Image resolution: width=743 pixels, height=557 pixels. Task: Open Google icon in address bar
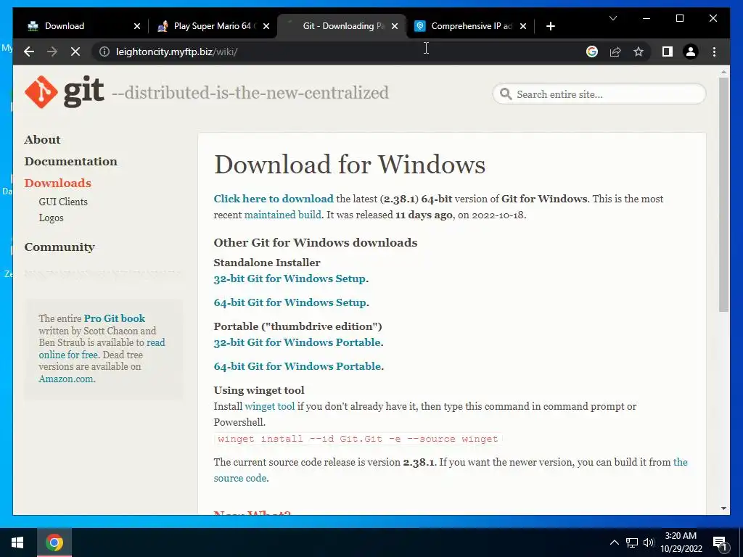click(592, 51)
